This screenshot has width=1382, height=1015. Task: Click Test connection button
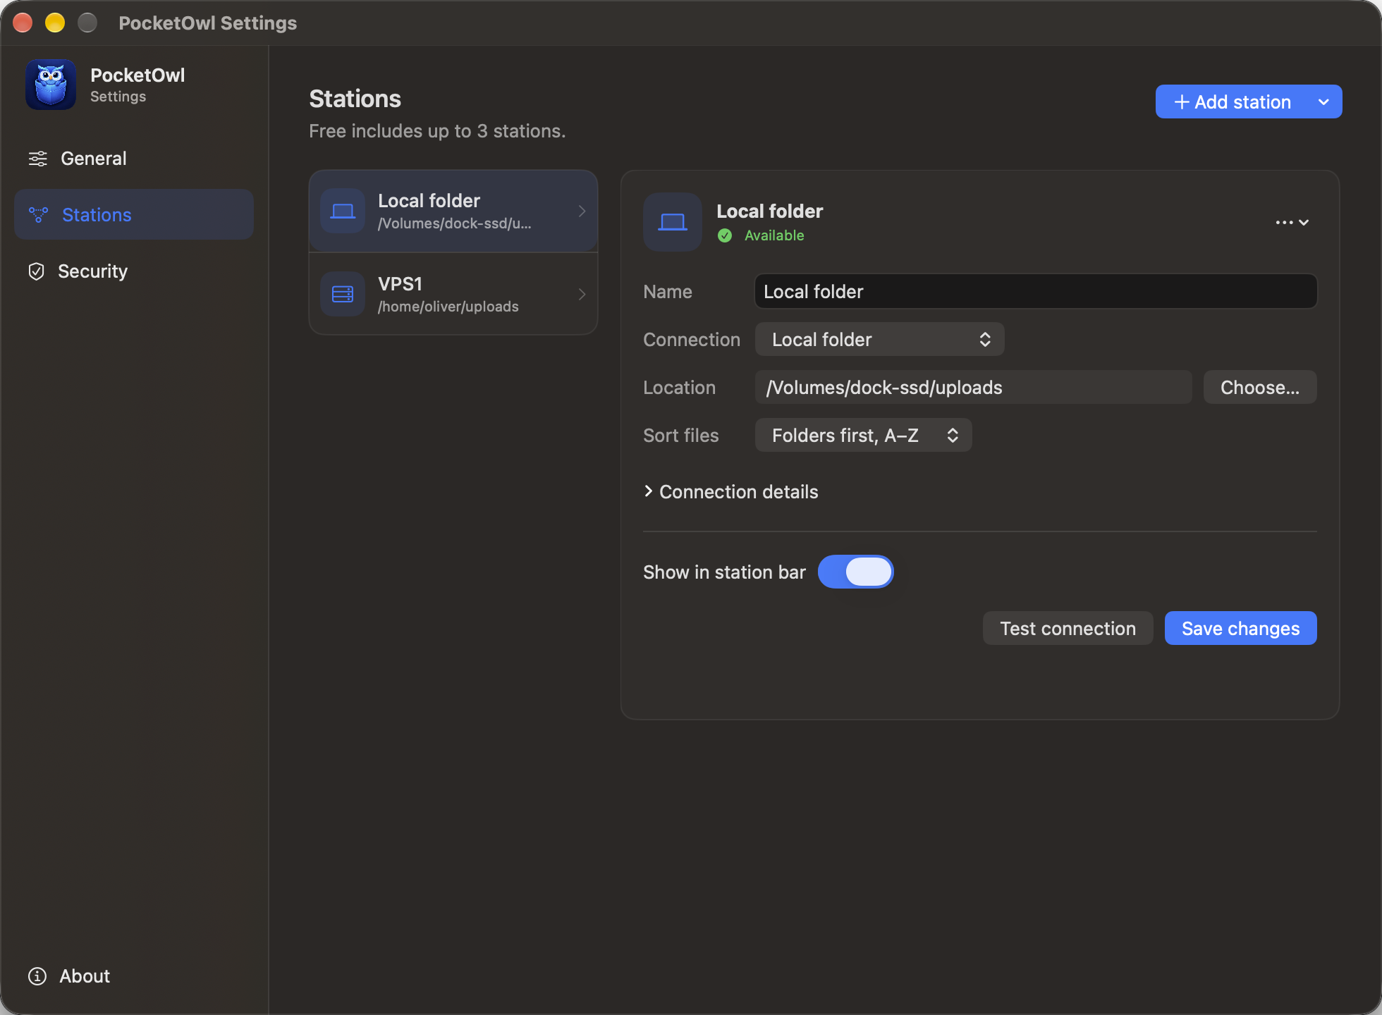point(1068,629)
